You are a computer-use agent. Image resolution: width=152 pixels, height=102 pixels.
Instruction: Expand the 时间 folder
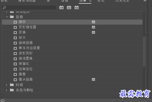tap(6, 85)
